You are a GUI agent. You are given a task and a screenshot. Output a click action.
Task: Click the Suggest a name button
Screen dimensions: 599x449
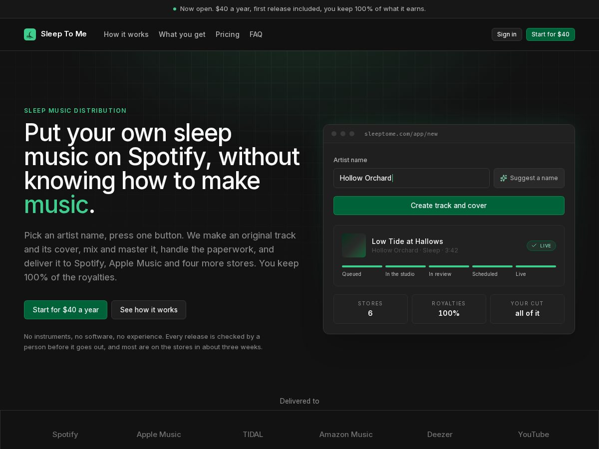[529, 178]
